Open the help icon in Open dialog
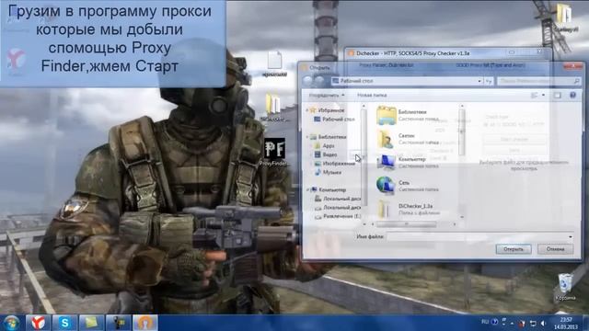This screenshot has width=589, height=331. click(x=572, y=96)
